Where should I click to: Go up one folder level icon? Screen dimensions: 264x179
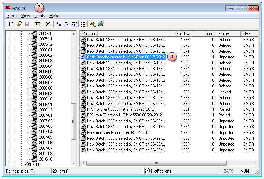[x=37, y=24]
